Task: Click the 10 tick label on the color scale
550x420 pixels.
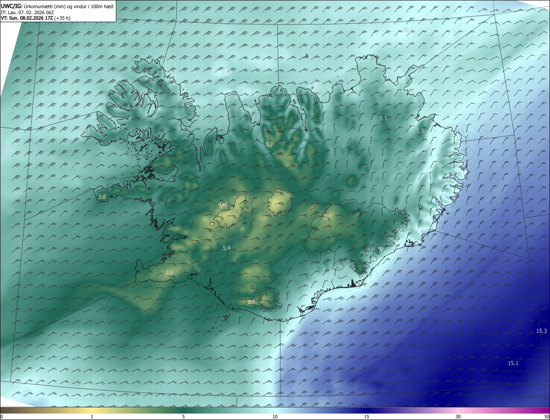Action: click(275, 417)
